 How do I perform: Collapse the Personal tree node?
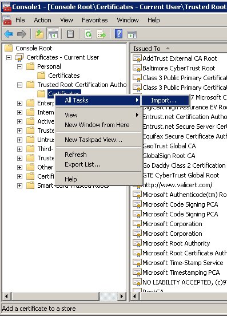(19, 66)
